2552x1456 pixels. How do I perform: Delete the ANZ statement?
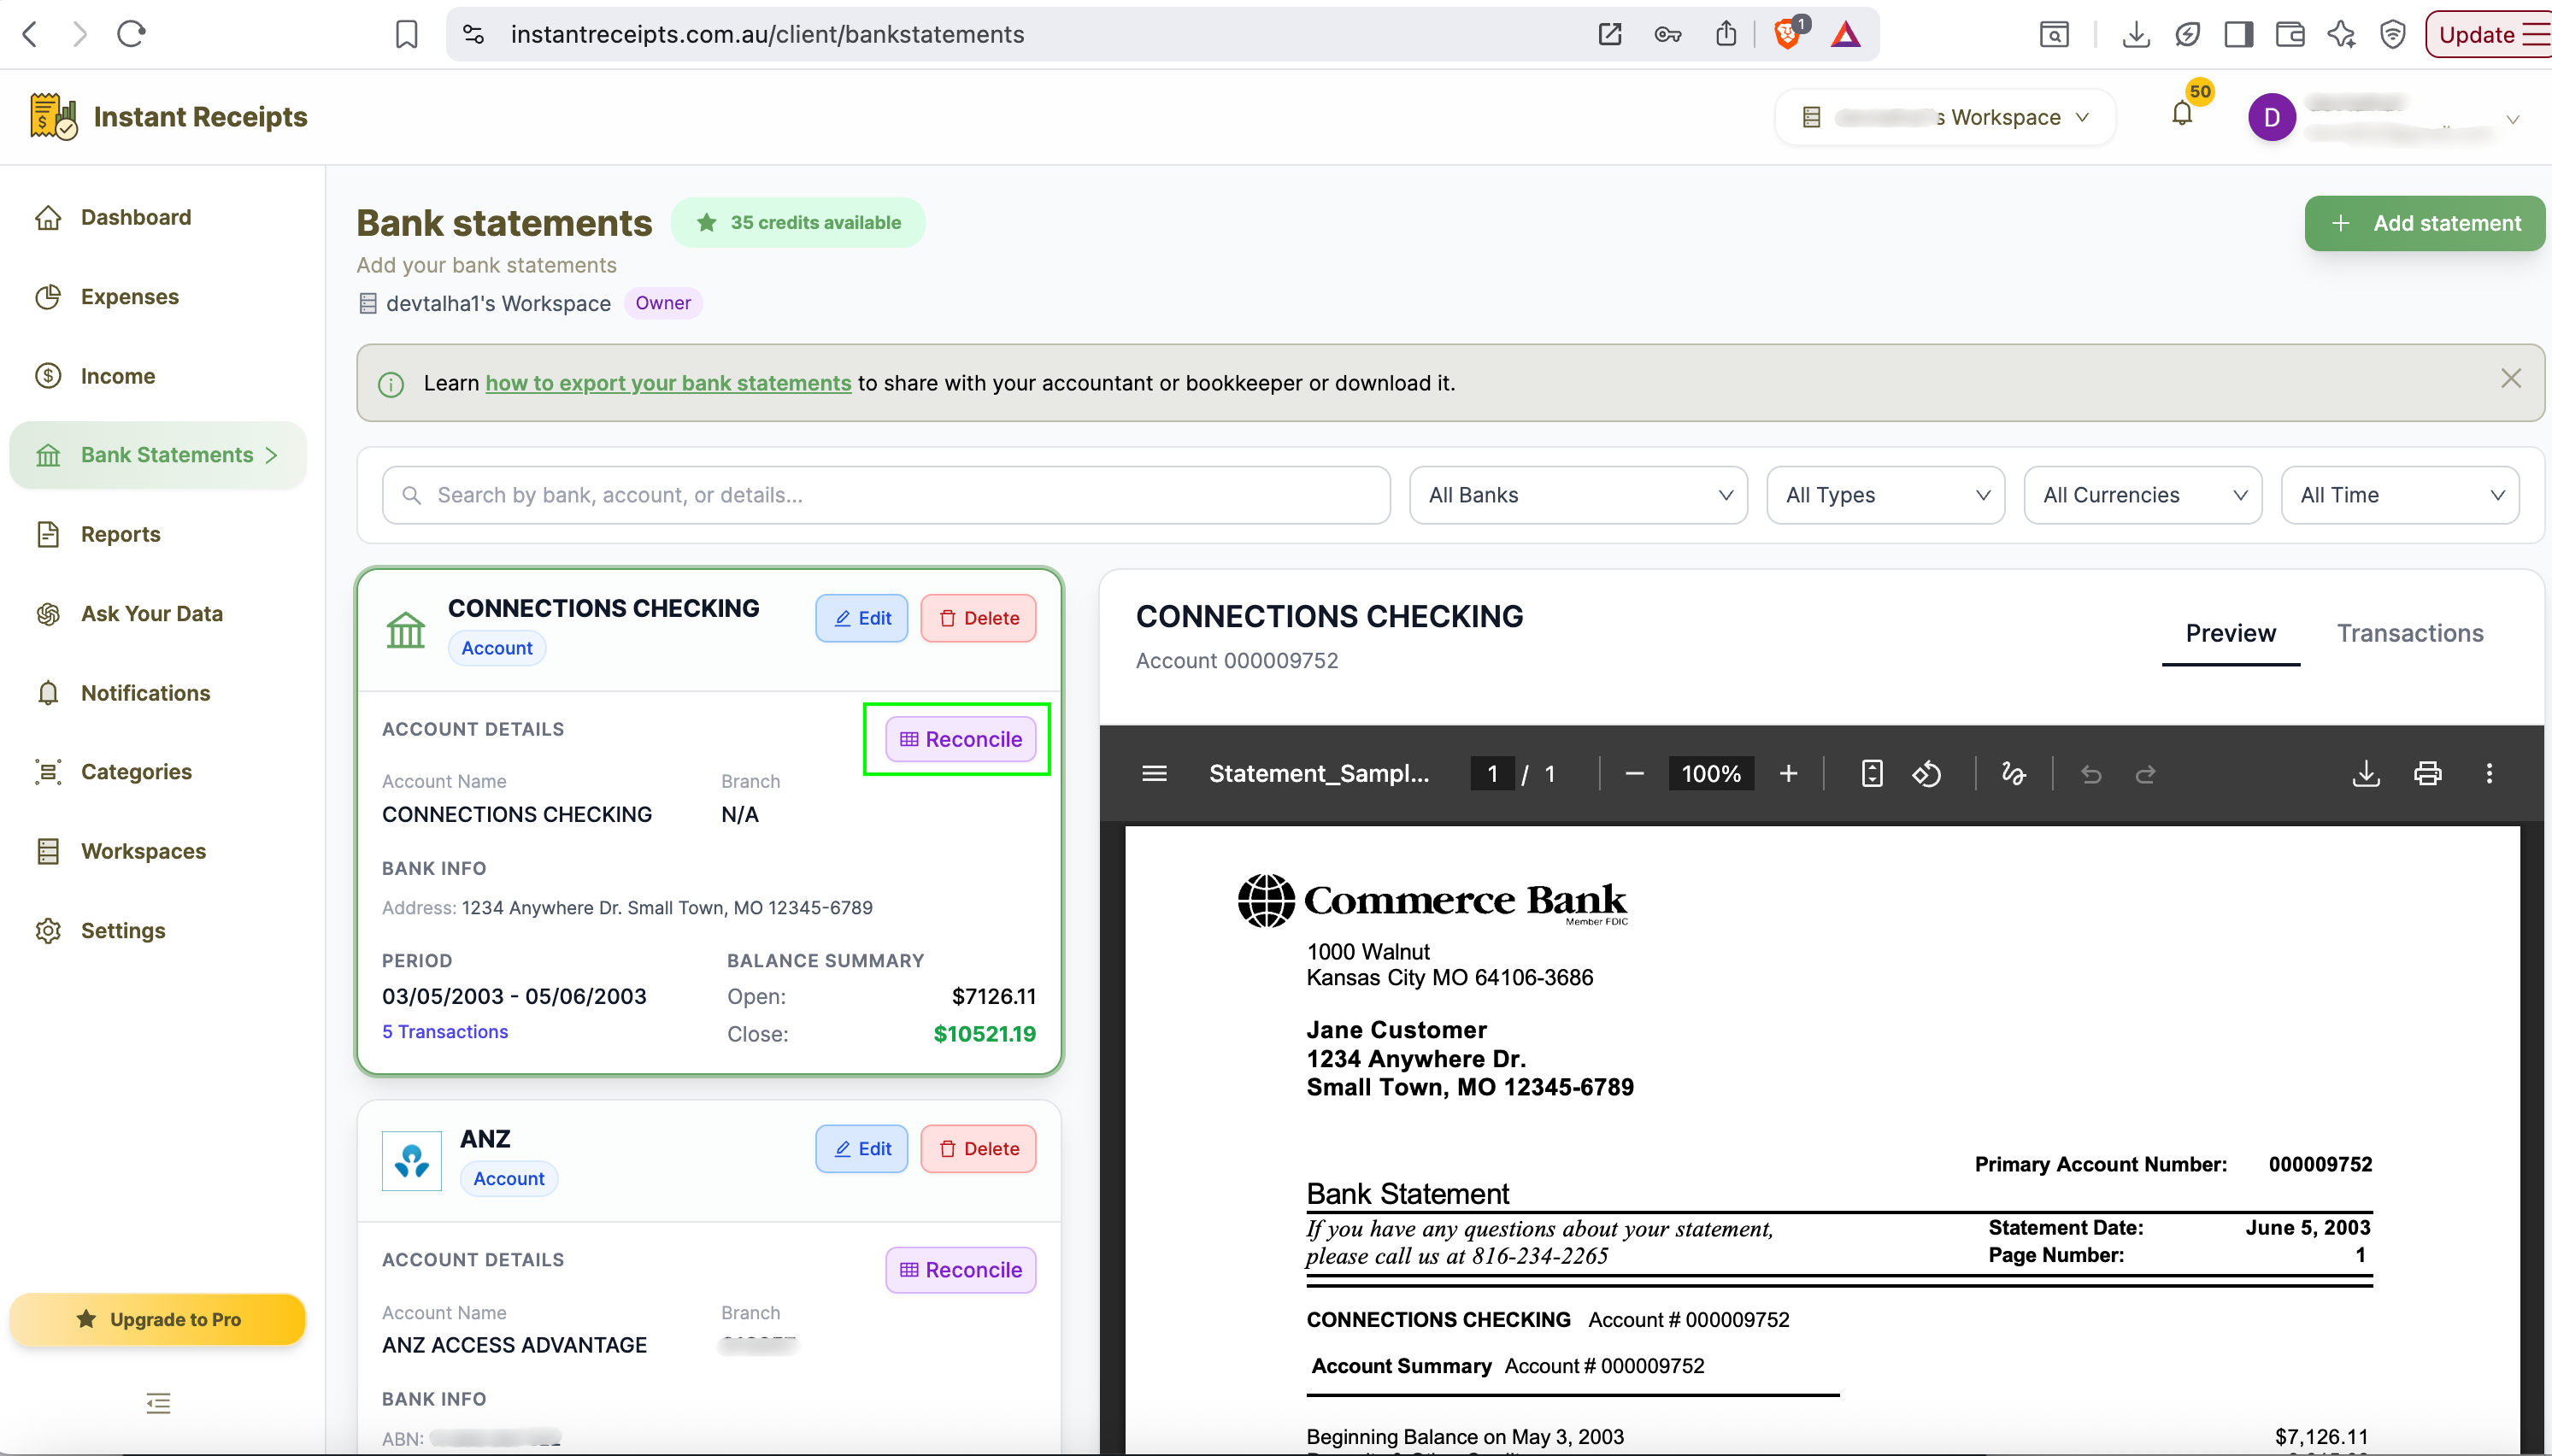978,1149
